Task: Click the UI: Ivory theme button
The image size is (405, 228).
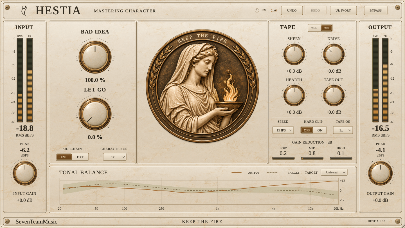Action: click(343, 10)
